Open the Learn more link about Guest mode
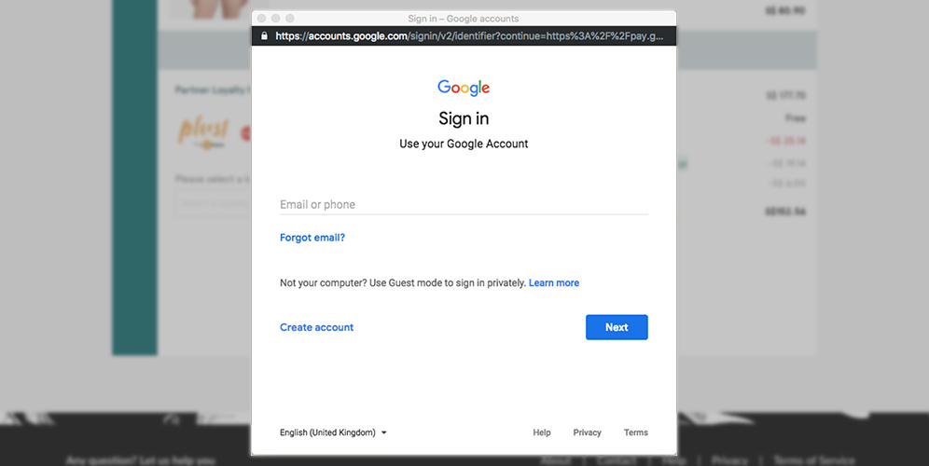 click(553, 282)
